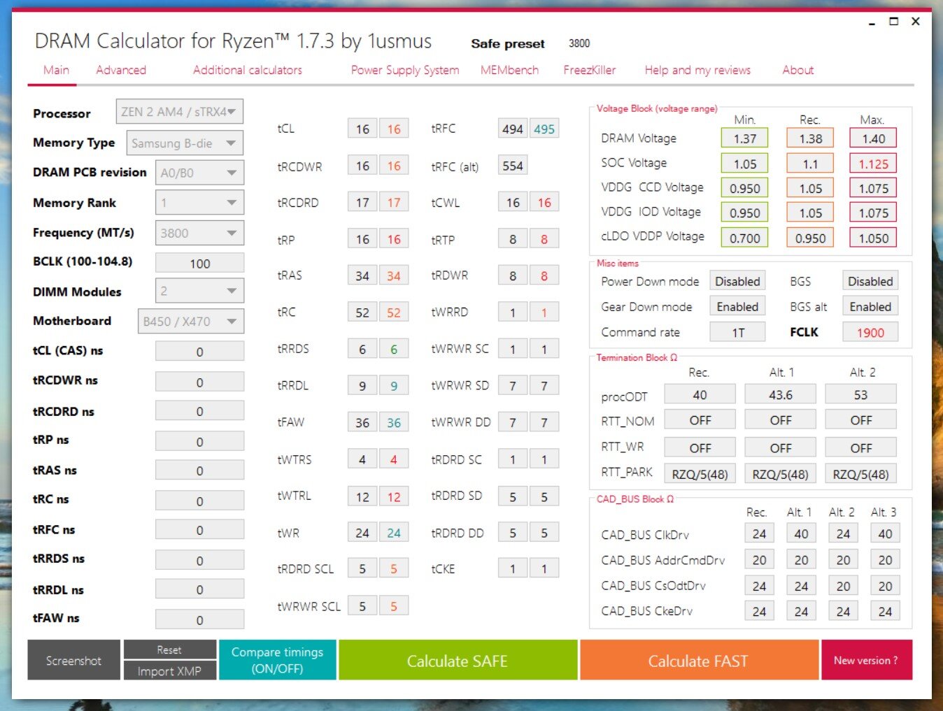Click the BCLK input field

click(x=199, y=264)
